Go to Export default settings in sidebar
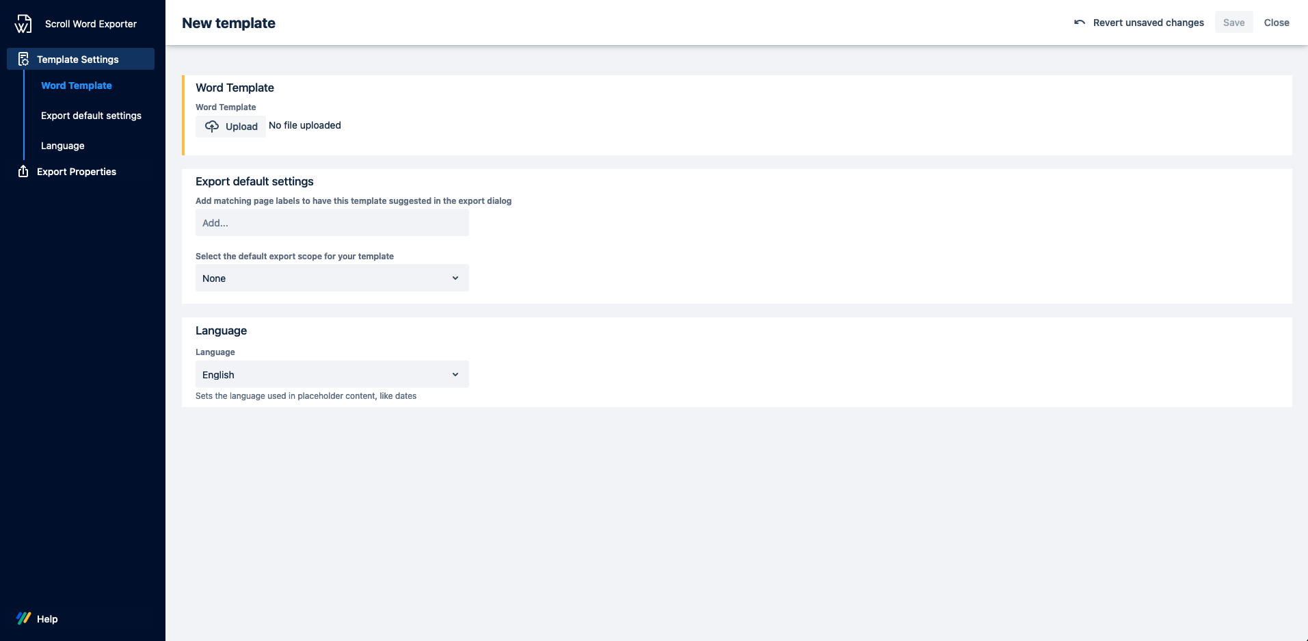This screenshot has width=1308, height=641. 91,116
